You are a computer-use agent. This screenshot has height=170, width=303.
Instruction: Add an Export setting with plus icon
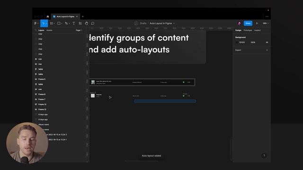click(x=267, y=50)
